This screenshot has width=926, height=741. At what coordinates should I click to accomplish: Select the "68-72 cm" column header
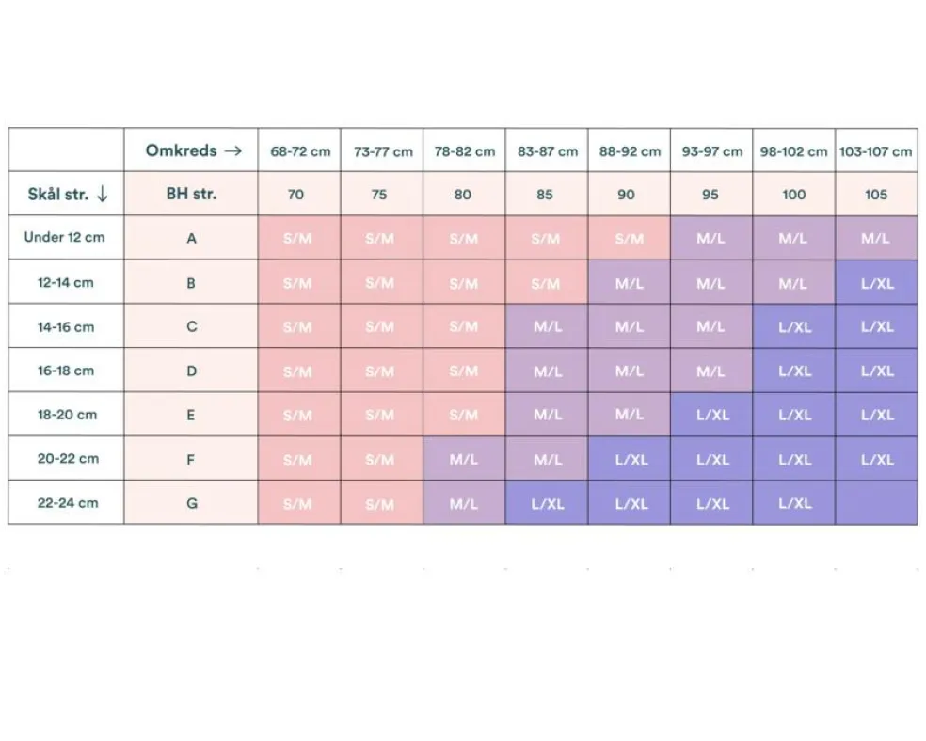tap(300, 151)
